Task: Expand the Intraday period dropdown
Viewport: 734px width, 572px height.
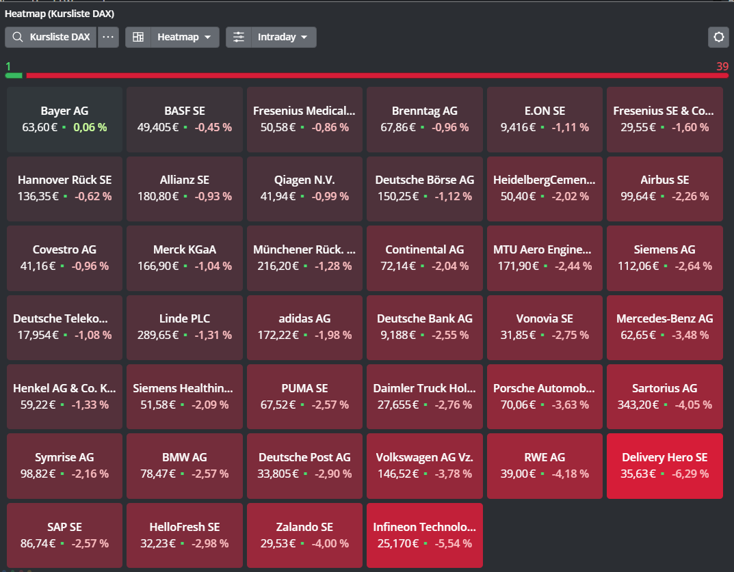Action: click(283, 37)
